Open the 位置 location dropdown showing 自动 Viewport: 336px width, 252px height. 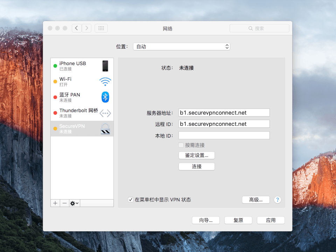(x=181, y=46)
